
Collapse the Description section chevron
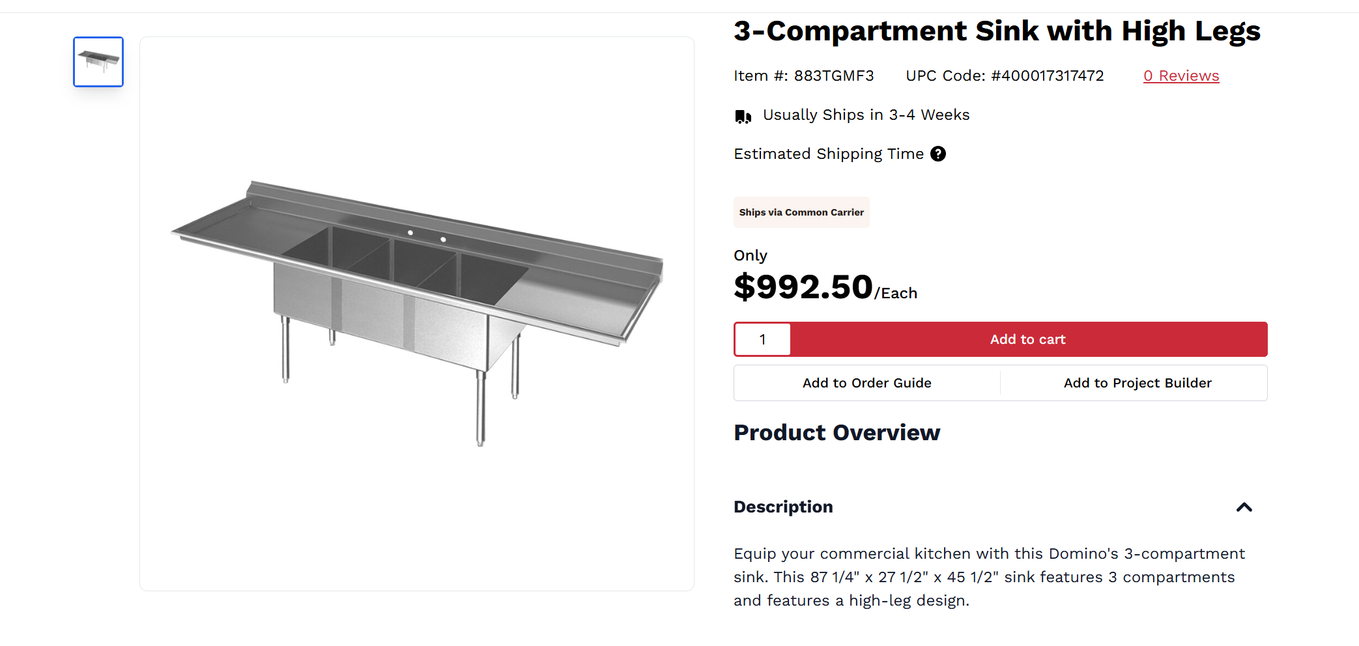tap(1244, 507)
